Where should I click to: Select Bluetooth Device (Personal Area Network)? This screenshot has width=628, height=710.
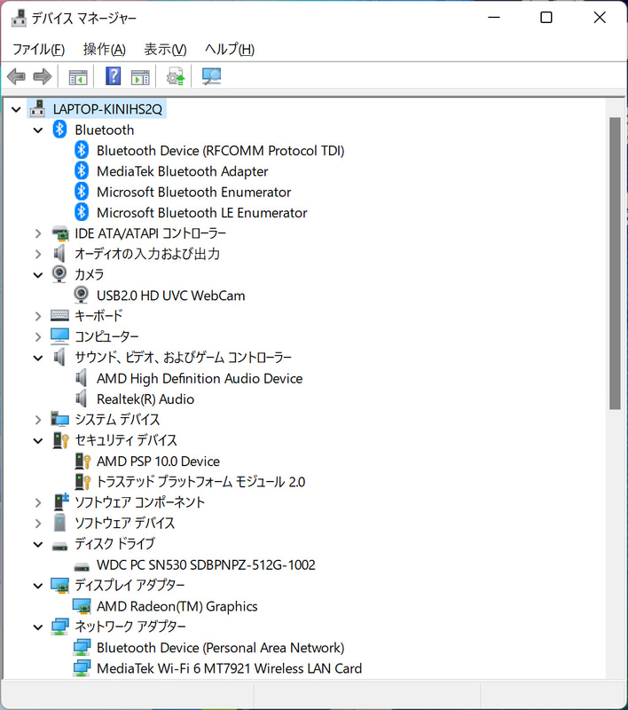(x=220, y=648)
